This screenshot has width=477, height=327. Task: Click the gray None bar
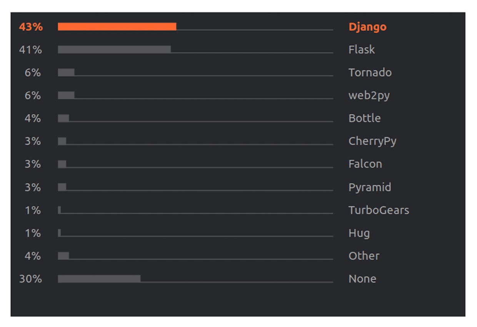99,279
